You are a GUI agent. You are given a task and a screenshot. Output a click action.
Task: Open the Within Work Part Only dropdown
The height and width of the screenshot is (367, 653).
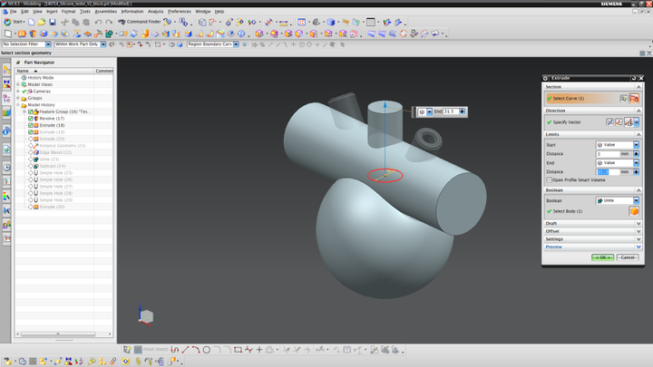pos(103,44)
